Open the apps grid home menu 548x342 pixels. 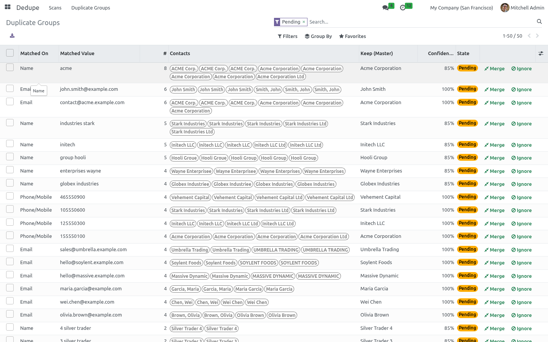coord(8,7)
